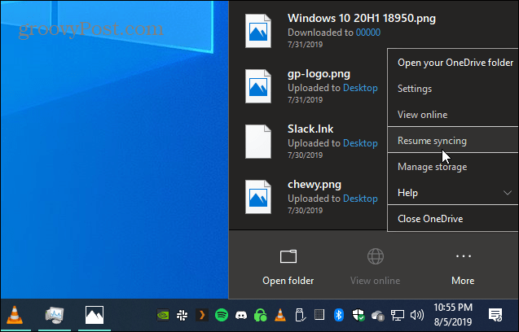The height and width of the screenshot is (332, 519).
Task: Click the More three-dots button
Action: point(463,267)
